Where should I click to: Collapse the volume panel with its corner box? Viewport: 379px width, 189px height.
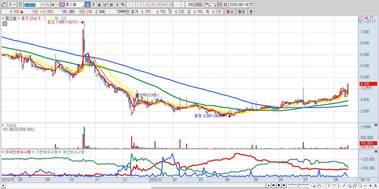[376, 125]
